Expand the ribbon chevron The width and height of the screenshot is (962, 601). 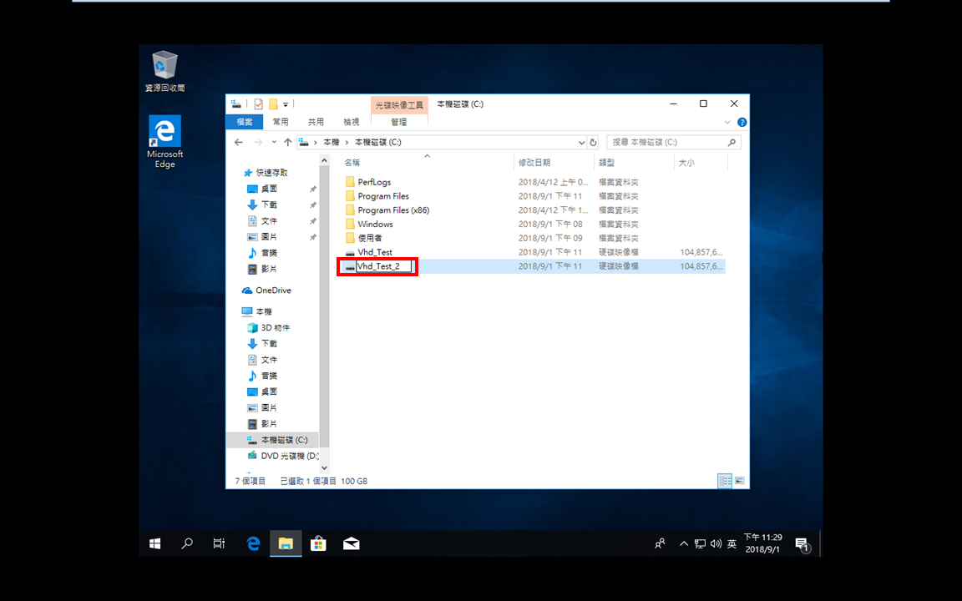727,122
